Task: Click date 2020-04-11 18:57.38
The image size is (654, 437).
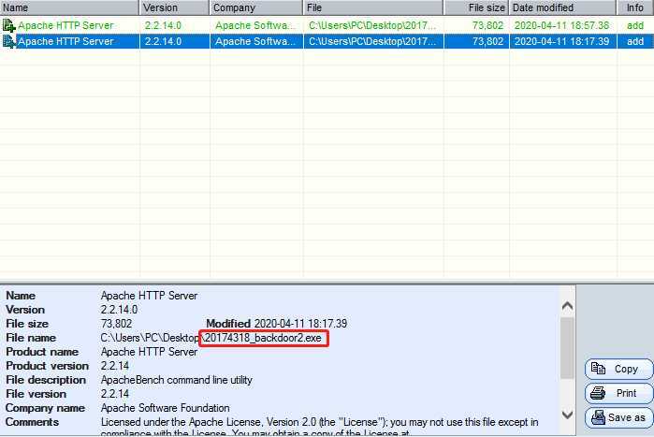Action: coord(561,25)
